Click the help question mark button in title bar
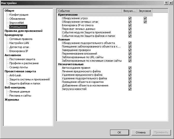This screenshot has height=139, width=174. point(166,3)
